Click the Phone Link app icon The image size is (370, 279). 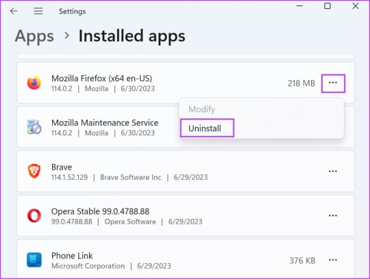pyautogui.click(x=34, y=260)
